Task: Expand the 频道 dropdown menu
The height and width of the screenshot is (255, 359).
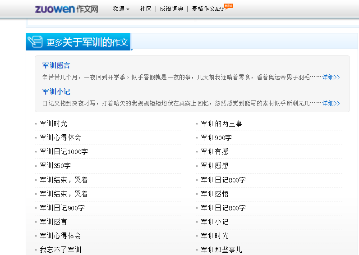Action: coord(121,9)
